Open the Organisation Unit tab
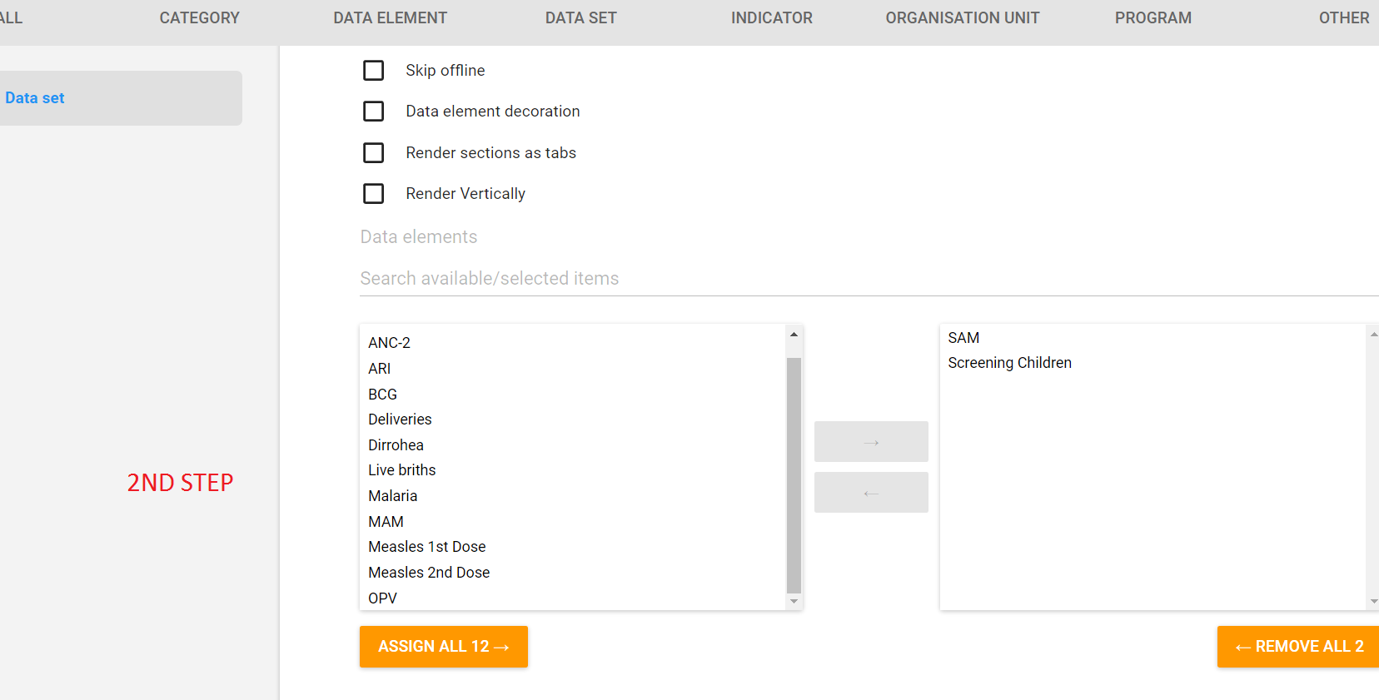The width and height of the screenshot is (1379, 700). (962, 18)
